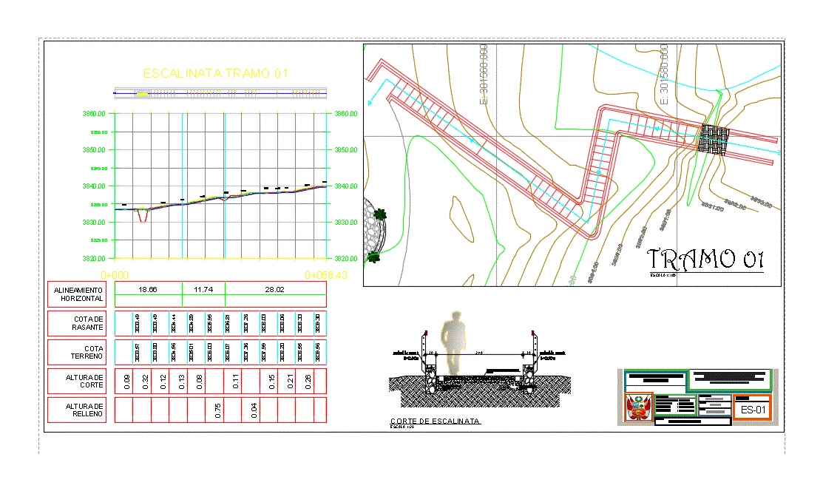Select the ALINEAMIENTO HORIZONTAL row header

tap(77, 294)
